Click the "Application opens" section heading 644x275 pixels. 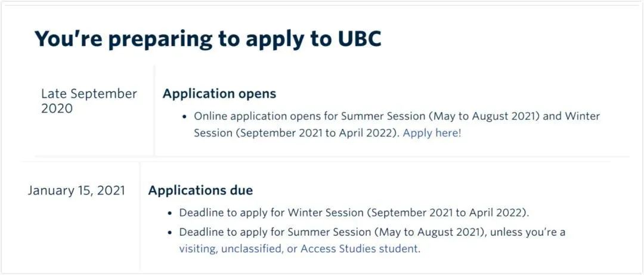219,94
